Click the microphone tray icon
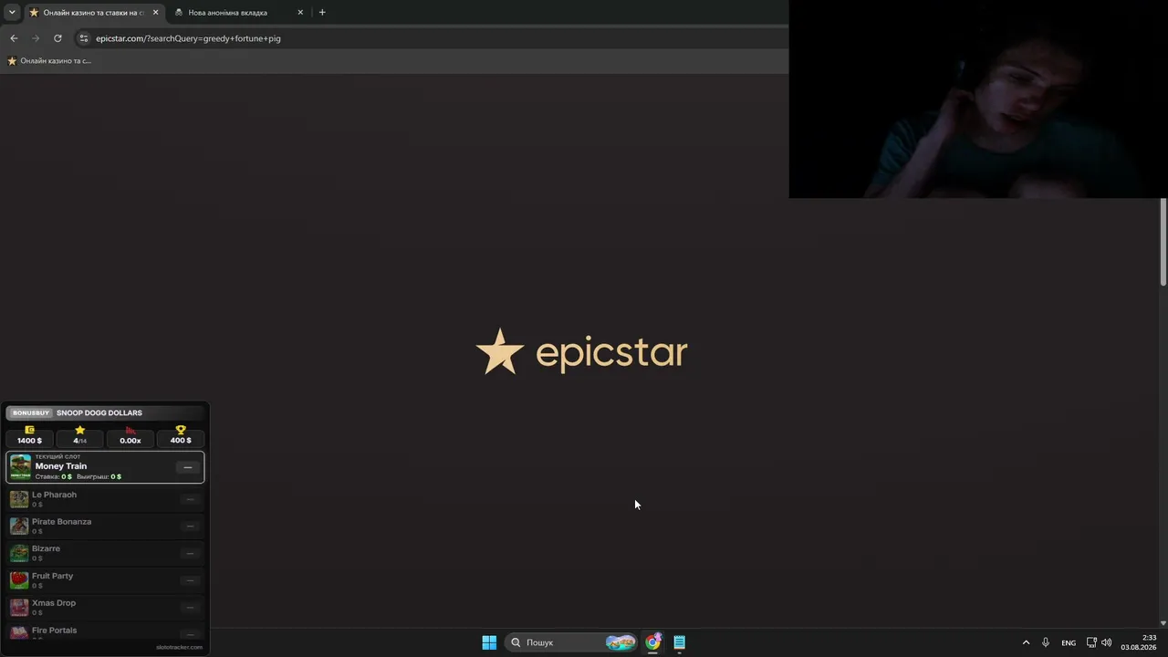This screenshot has width=1168, height=657. tap(1046, 642)
